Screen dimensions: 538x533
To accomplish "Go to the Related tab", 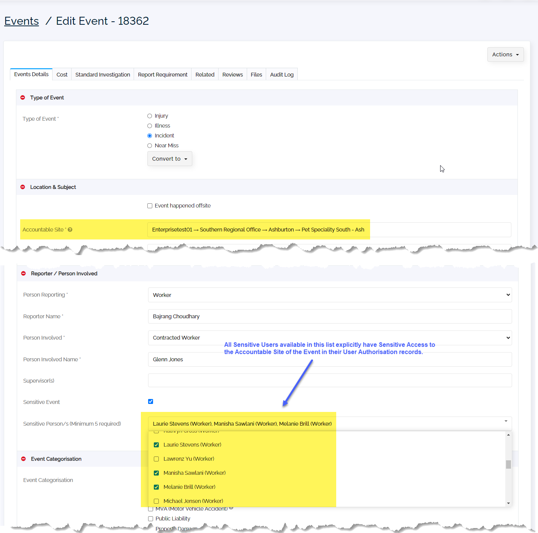I will (x=205, y=75).
